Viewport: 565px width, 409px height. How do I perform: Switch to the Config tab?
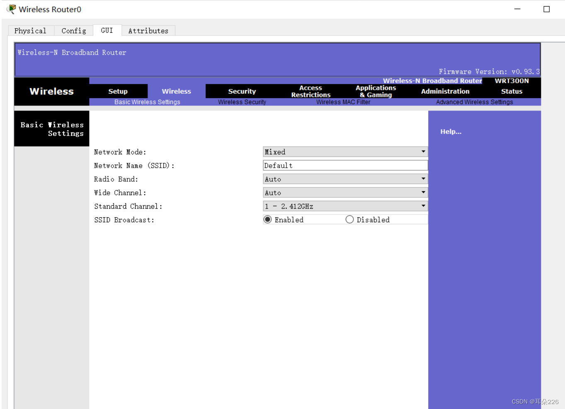click(x=74, y=31)
